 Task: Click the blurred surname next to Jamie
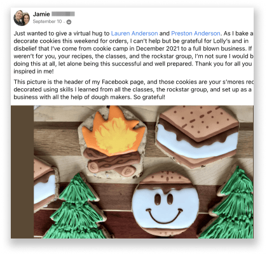pos(63,14)
